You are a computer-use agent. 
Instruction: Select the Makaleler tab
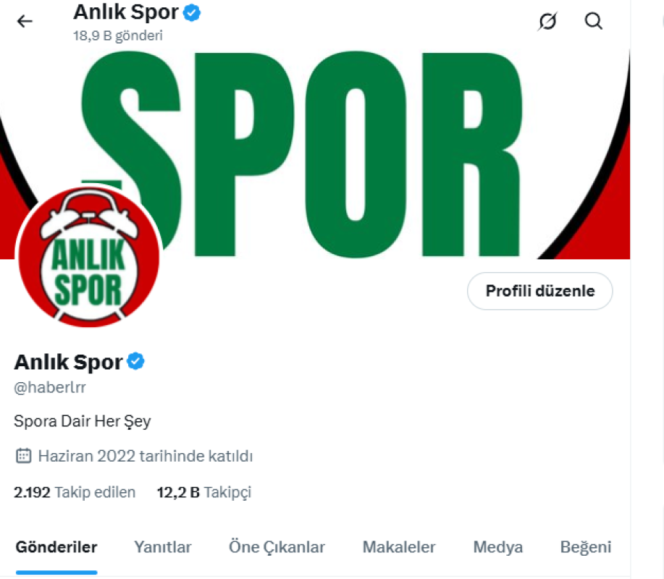[399, 547]
